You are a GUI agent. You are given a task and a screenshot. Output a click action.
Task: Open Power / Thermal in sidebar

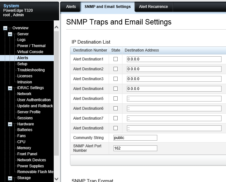coord(31,46)
